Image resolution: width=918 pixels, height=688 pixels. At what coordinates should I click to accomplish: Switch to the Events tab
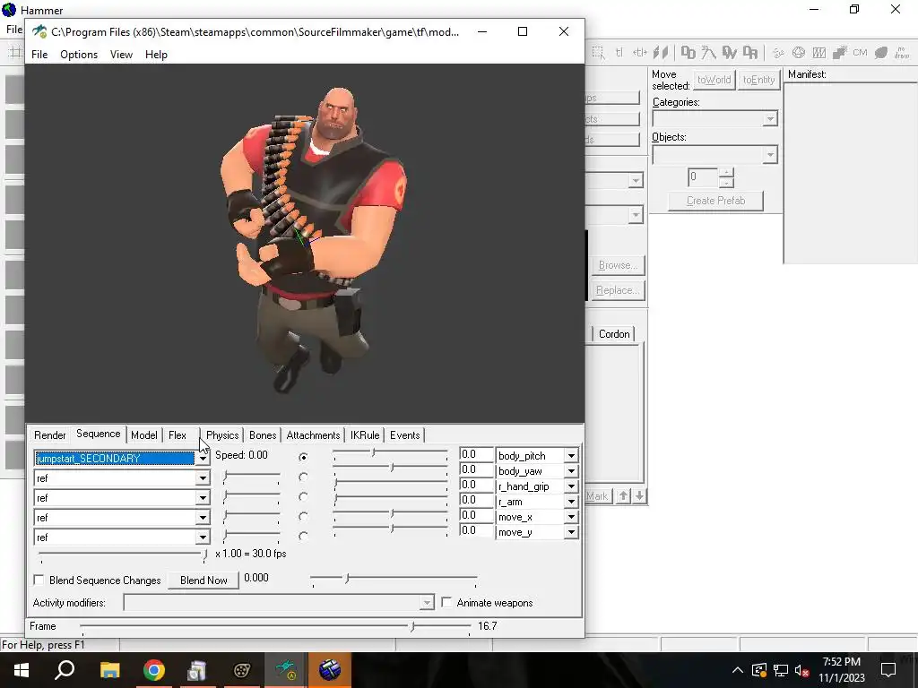point(404,435)
